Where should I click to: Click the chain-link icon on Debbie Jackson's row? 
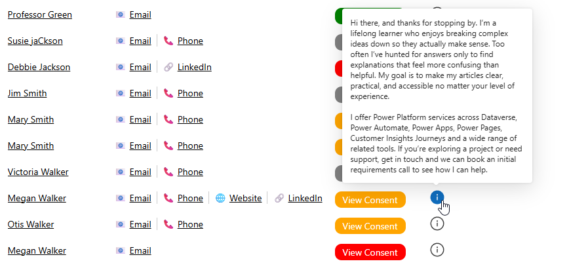[x=168, y=67]
